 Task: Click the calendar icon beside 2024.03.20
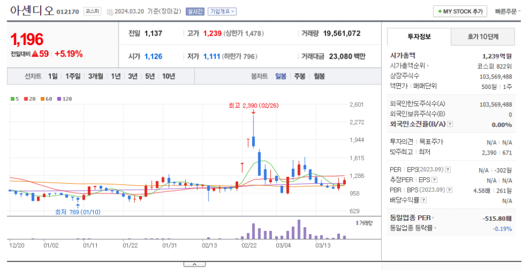[110, 12]
